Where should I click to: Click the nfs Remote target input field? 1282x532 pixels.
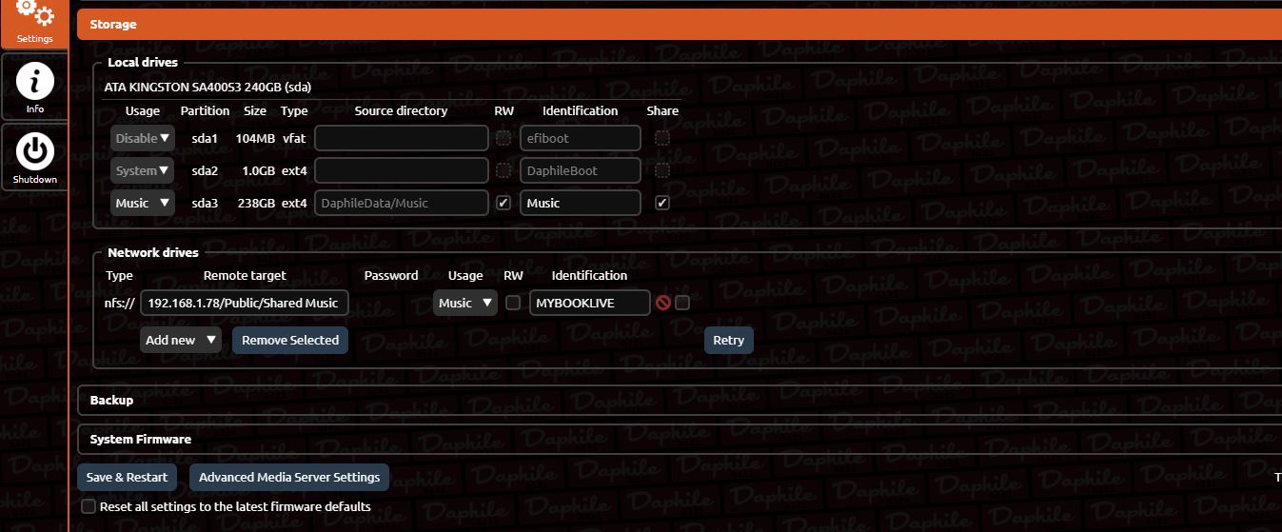tap(245, 303)
